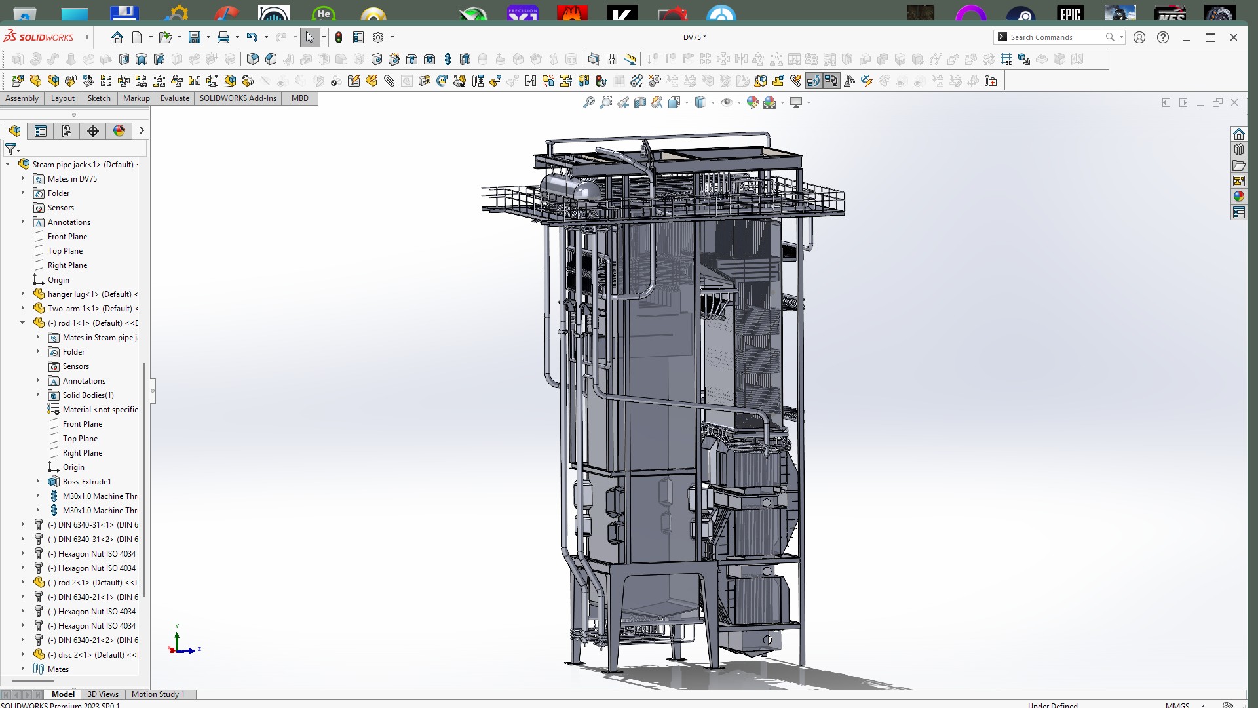This screenshot has height=708, width=1258.
Task: Collapse the rod 1<1> tree node
Action: coord(23,323)
